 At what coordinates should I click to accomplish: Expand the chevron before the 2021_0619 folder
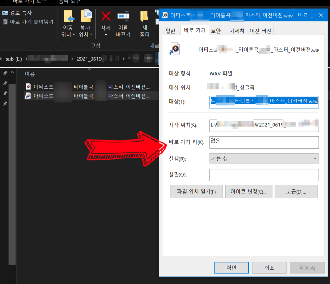click(x=72, y=59)
